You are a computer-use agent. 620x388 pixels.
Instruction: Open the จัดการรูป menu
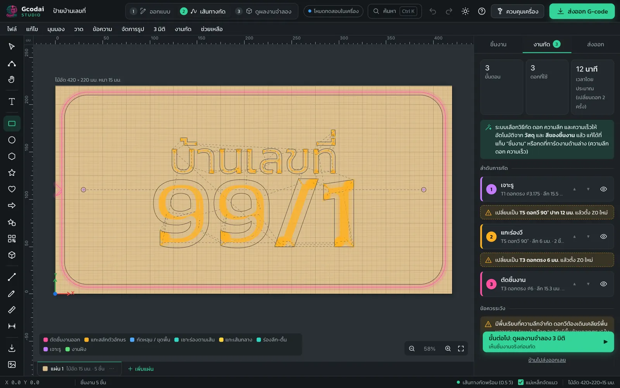[x=133, y=29]
